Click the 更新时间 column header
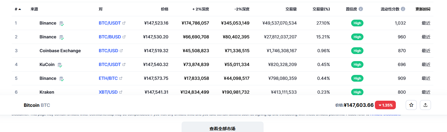Viewport: 447px width, 132px height. point(423,9)
